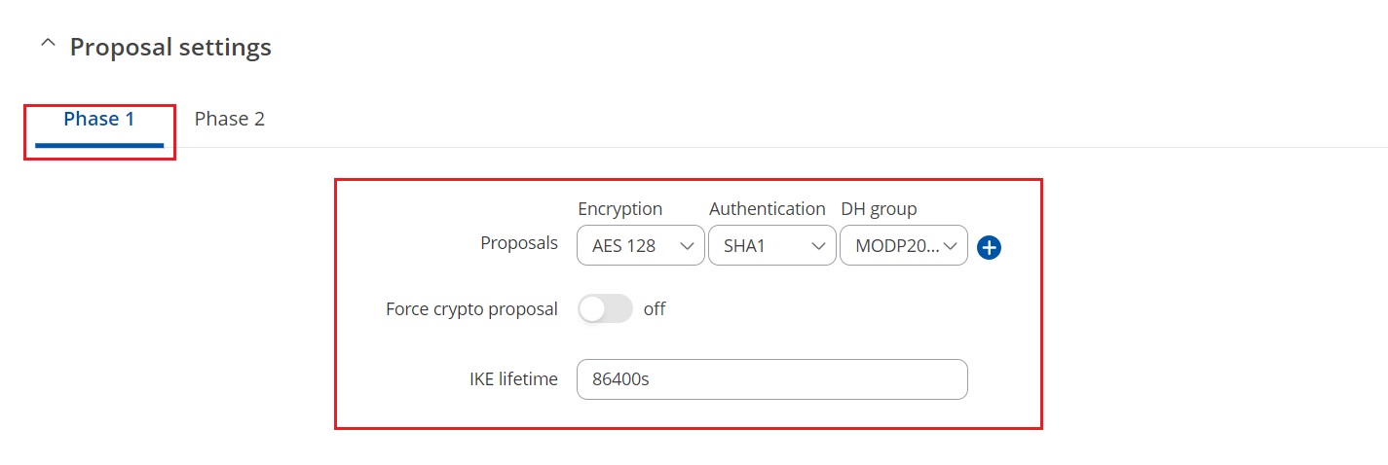Open the Encryption dropdown showing AES 128
Image resolution: width=1388 pixels, height=465 pixels.
pyautogui.click(x=640, y=246)
